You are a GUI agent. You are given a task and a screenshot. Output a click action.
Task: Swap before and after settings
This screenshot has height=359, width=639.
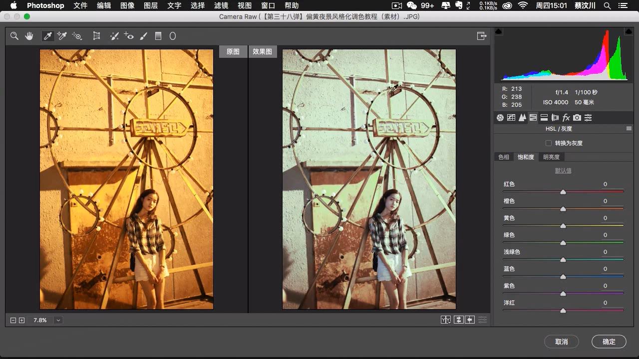pos(458,320)
